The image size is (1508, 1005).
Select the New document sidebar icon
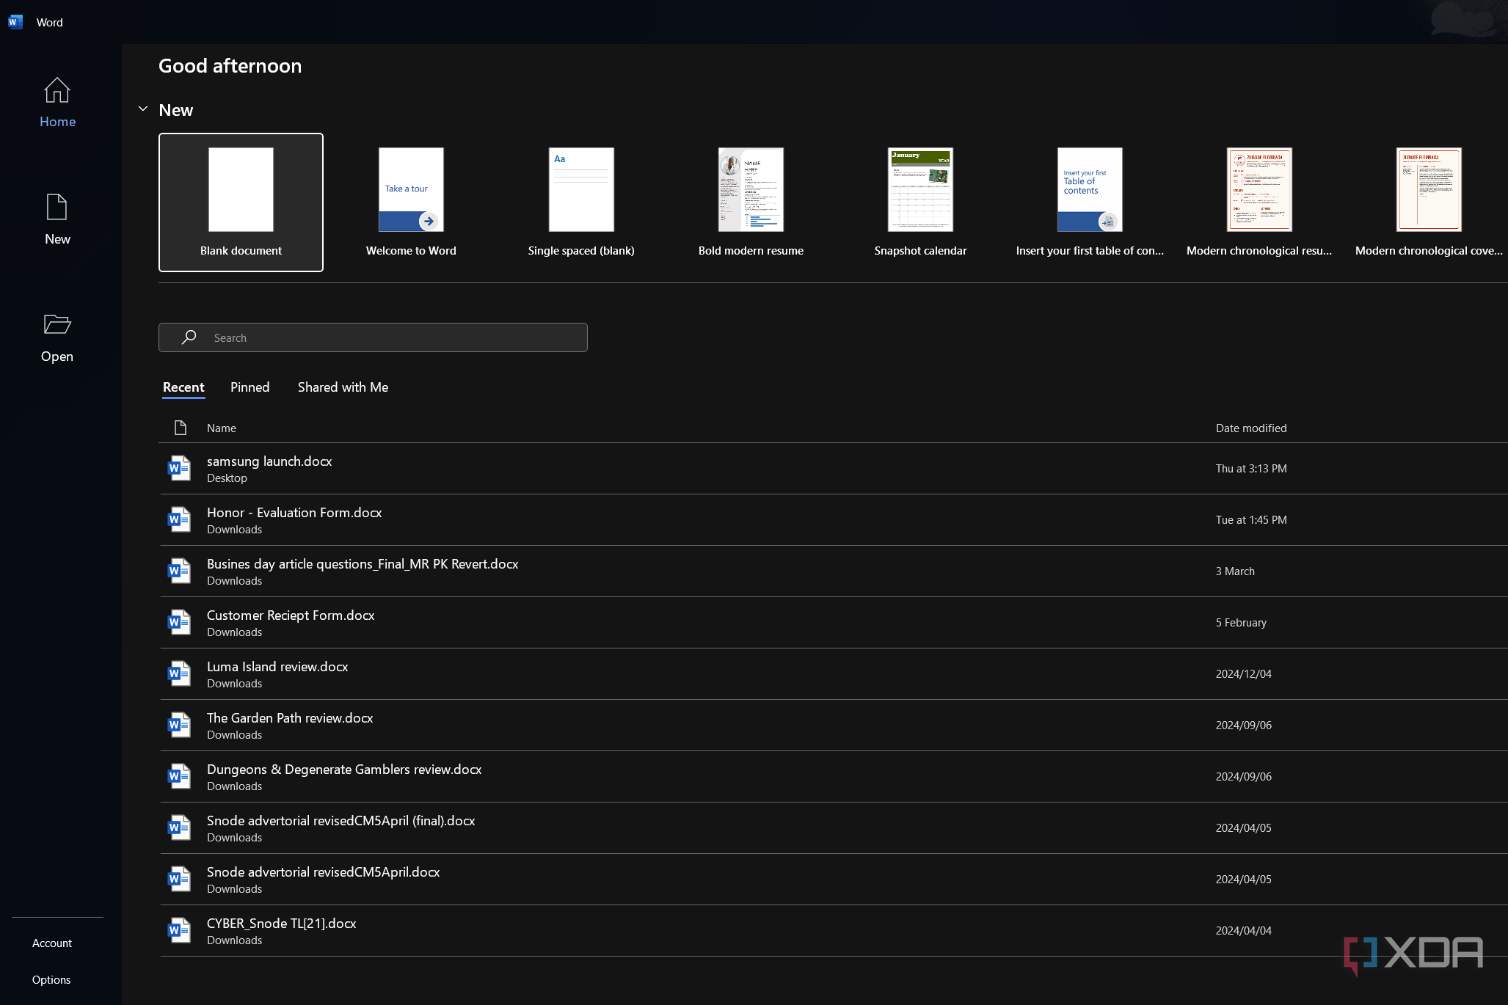pos(57,208)
